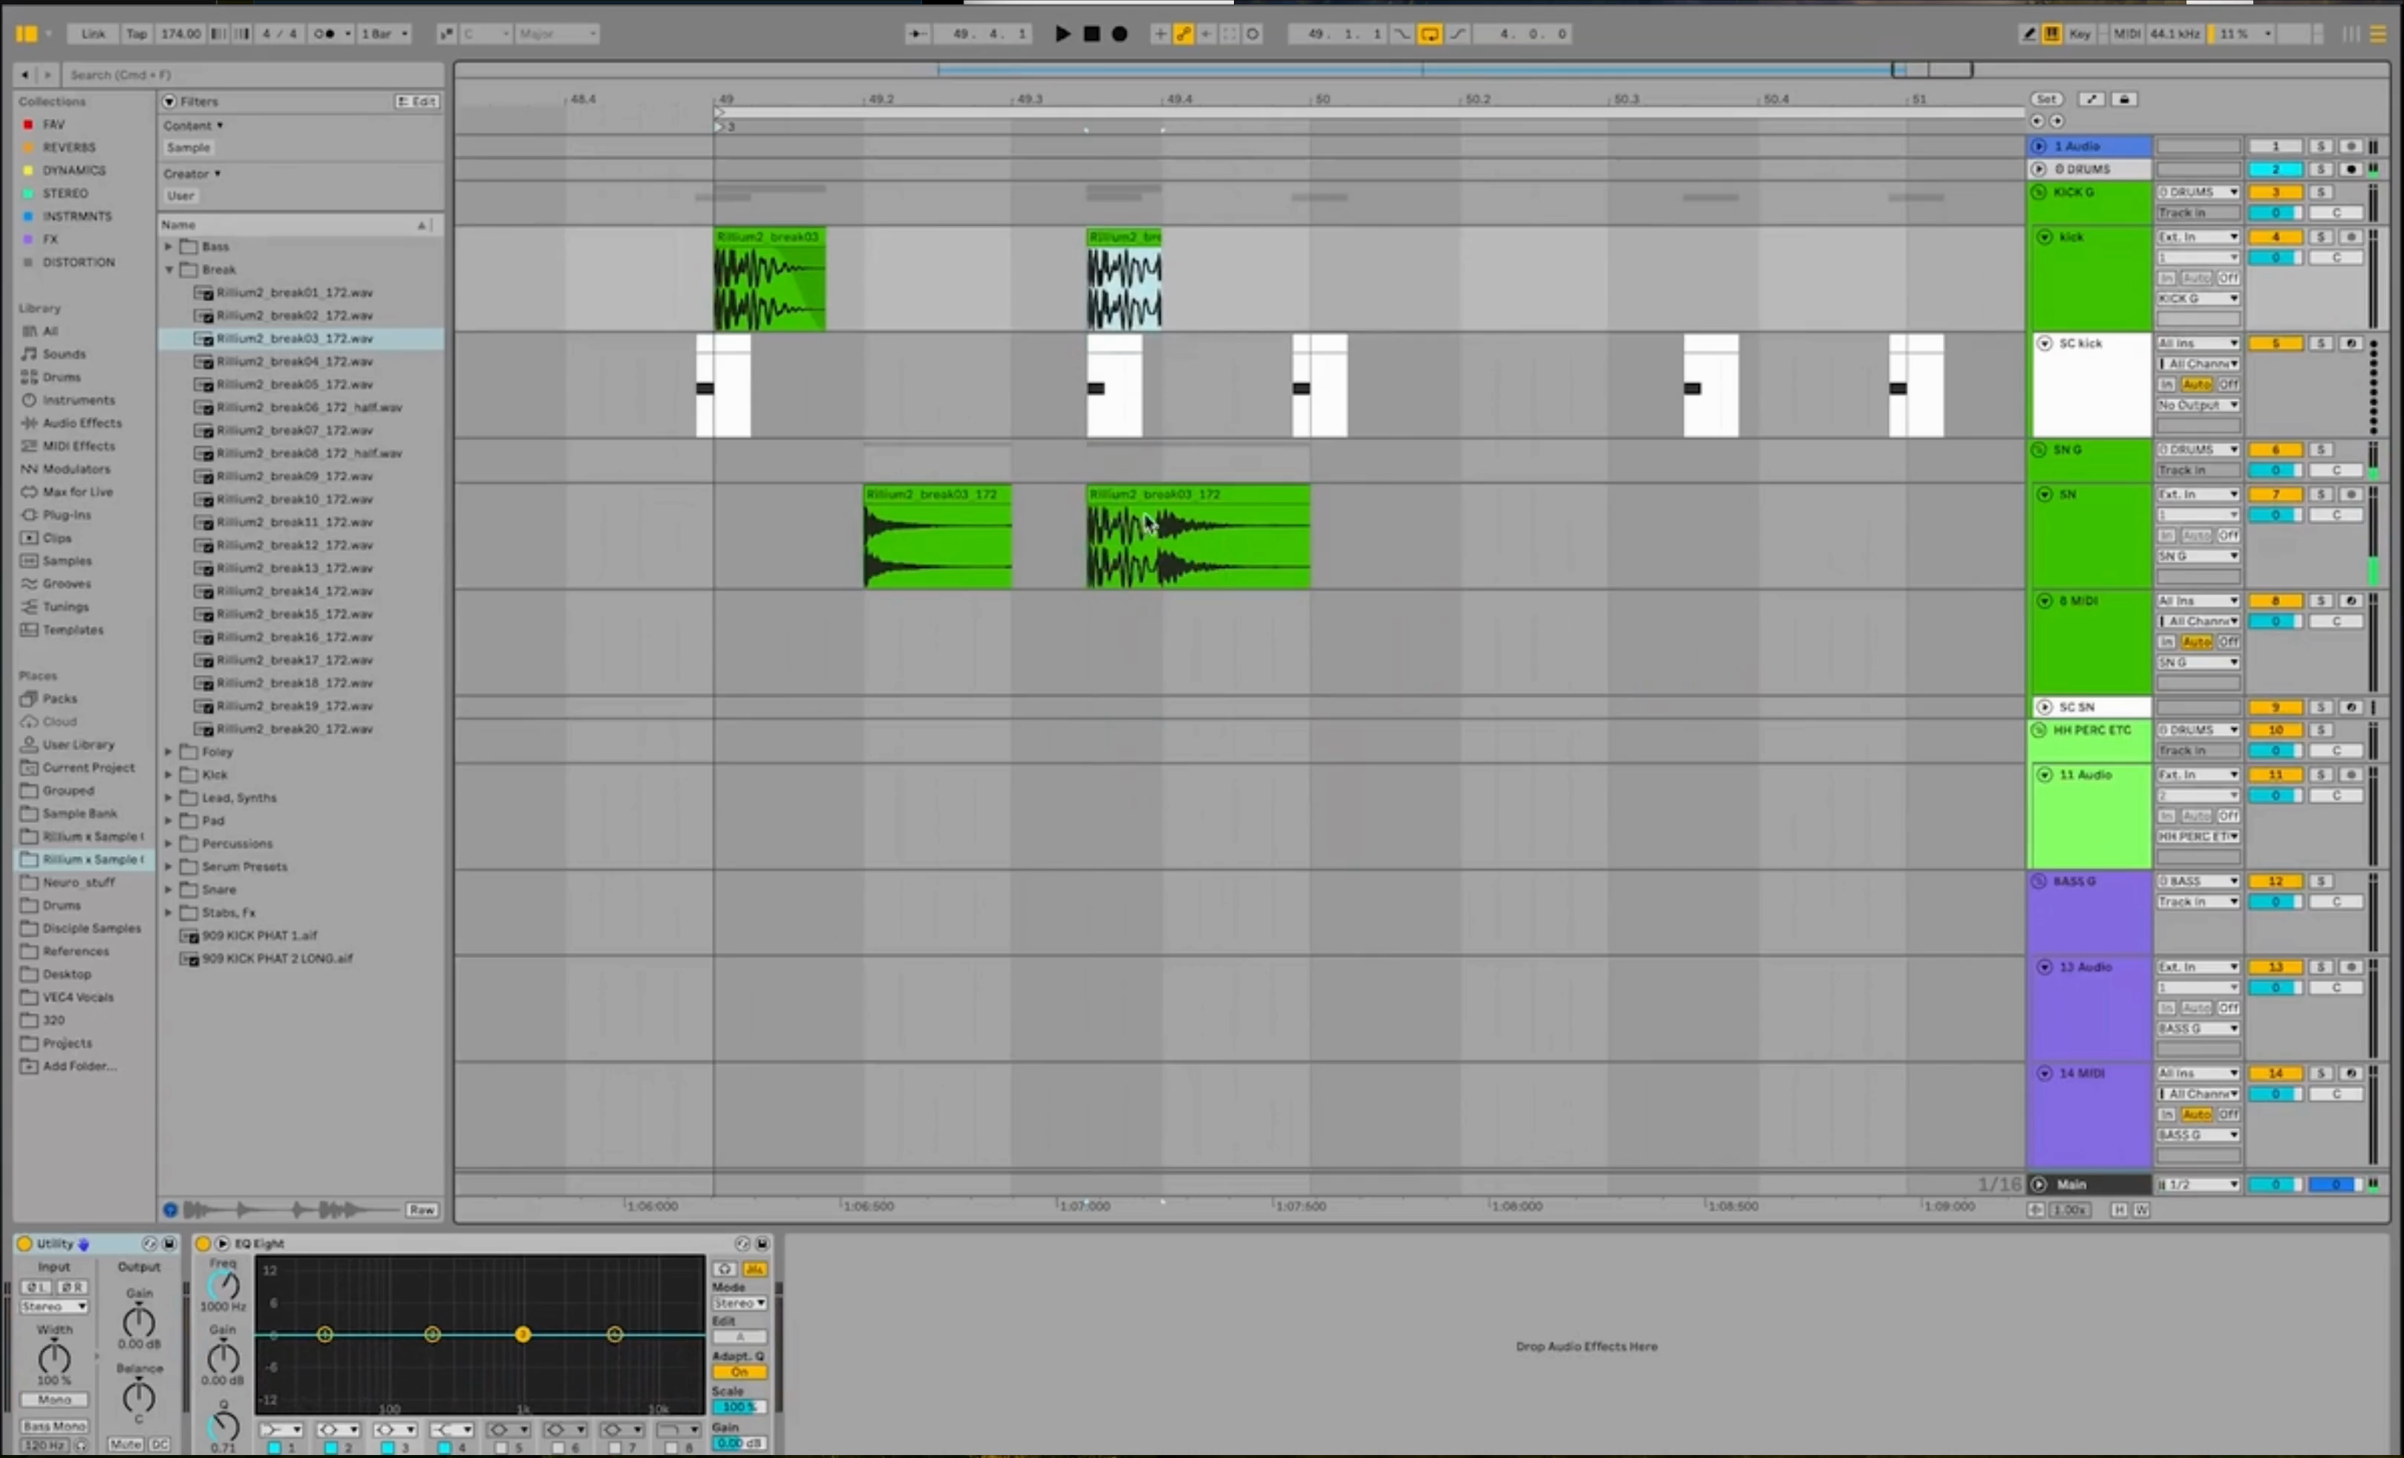The height and width of the screenshot is (1458, 2404).
Task: Toggle Utility Bass Mono switch
Action: [x=55, y=1426]
